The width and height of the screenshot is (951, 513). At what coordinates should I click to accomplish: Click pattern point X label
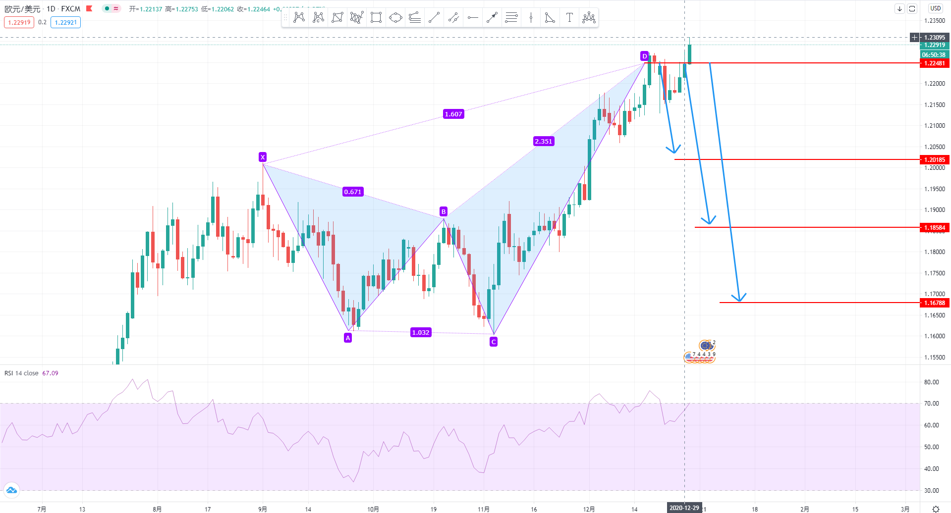pyautogui.click(x=263, y=157)
